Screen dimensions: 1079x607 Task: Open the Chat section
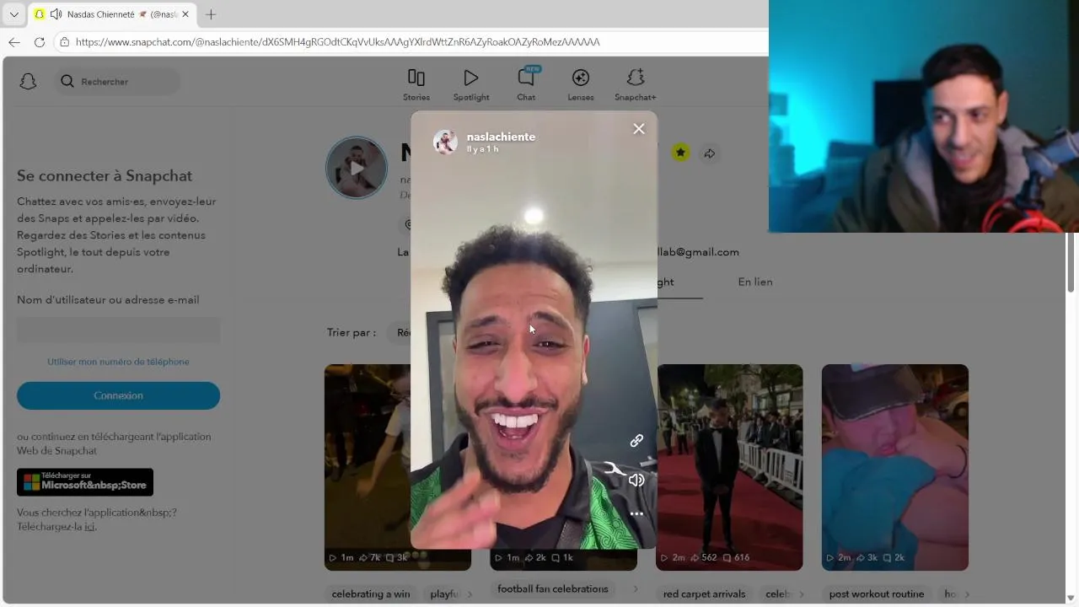(526, 85)
